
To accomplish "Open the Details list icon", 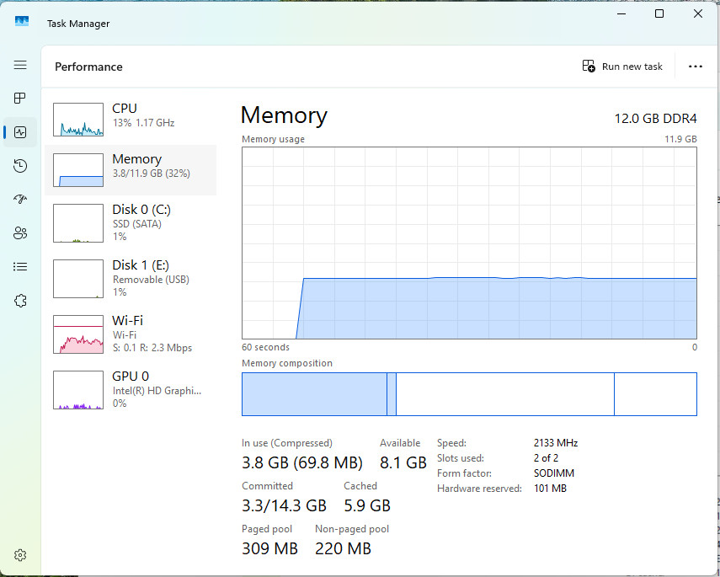I will coord(20,266).
